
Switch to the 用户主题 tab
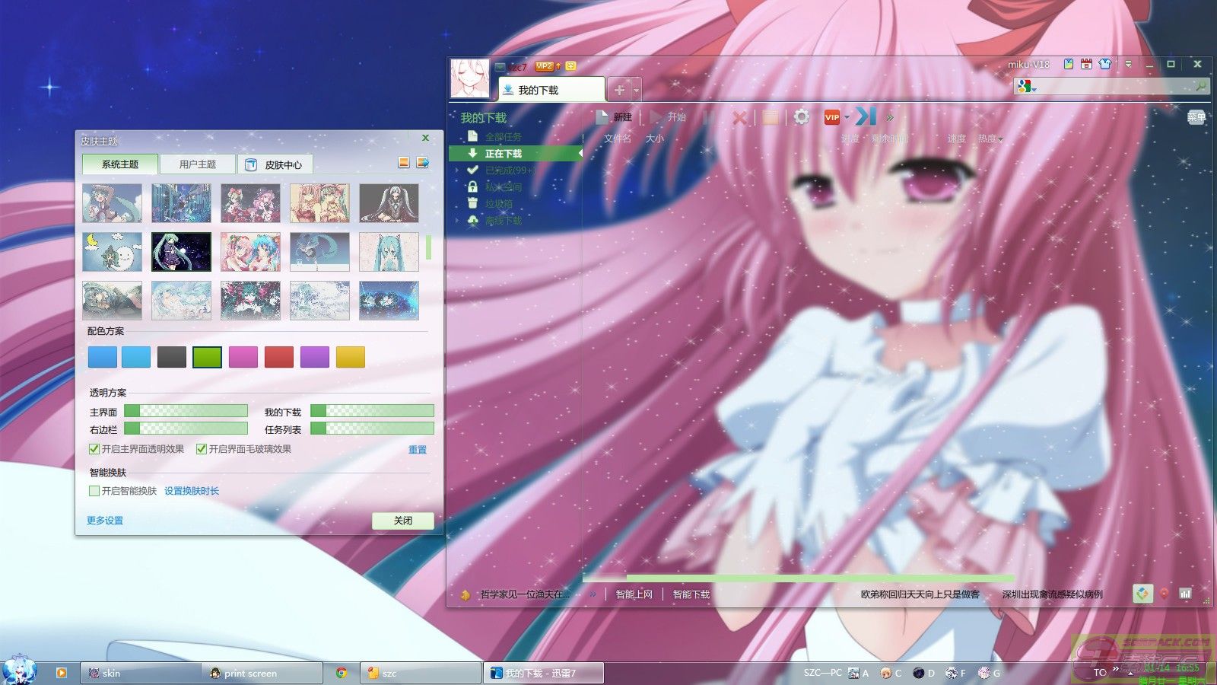point(197,164)
